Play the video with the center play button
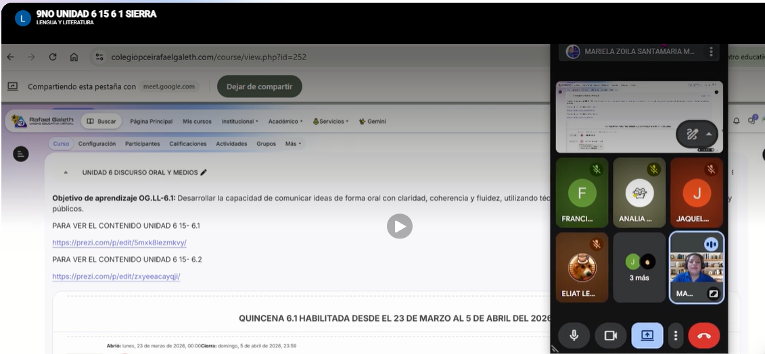 (x=400, y=226)
